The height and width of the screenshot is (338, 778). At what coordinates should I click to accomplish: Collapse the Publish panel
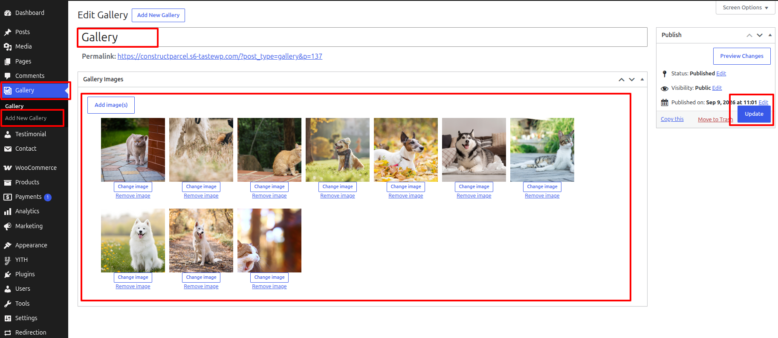click(770, 35)
